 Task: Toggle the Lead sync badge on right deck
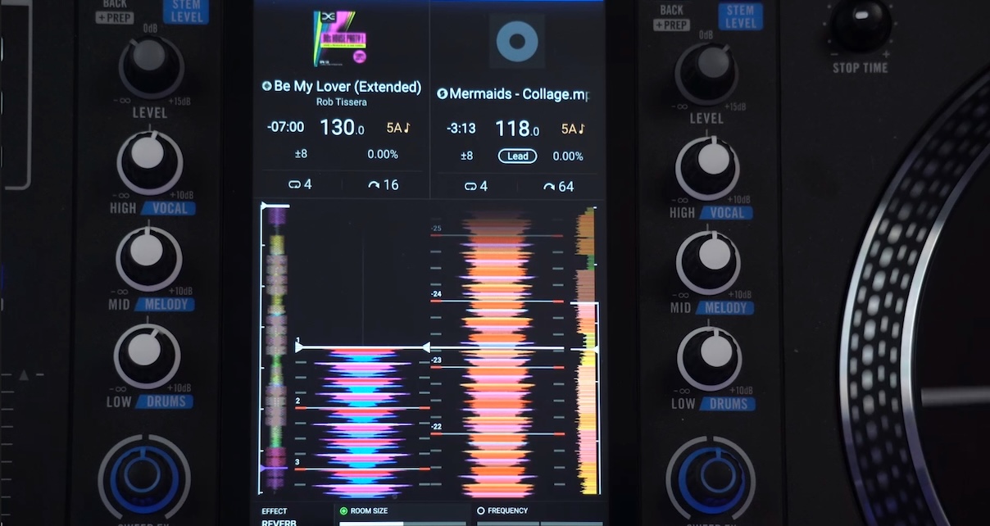point(517,156)
